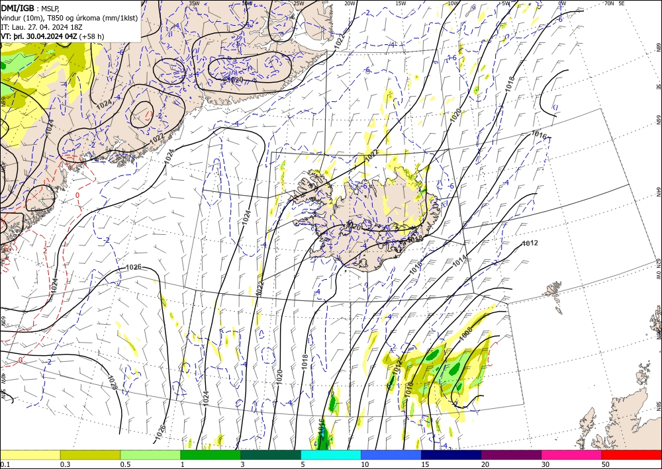Pick the blue 10–15 legend swatch
The height and width of the screenshot is (469, 662).
click(x=391, y=454)
